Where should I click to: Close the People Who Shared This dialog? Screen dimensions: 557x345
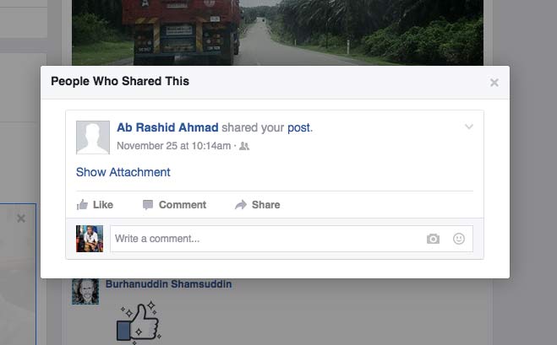click(x=494, y=83)
